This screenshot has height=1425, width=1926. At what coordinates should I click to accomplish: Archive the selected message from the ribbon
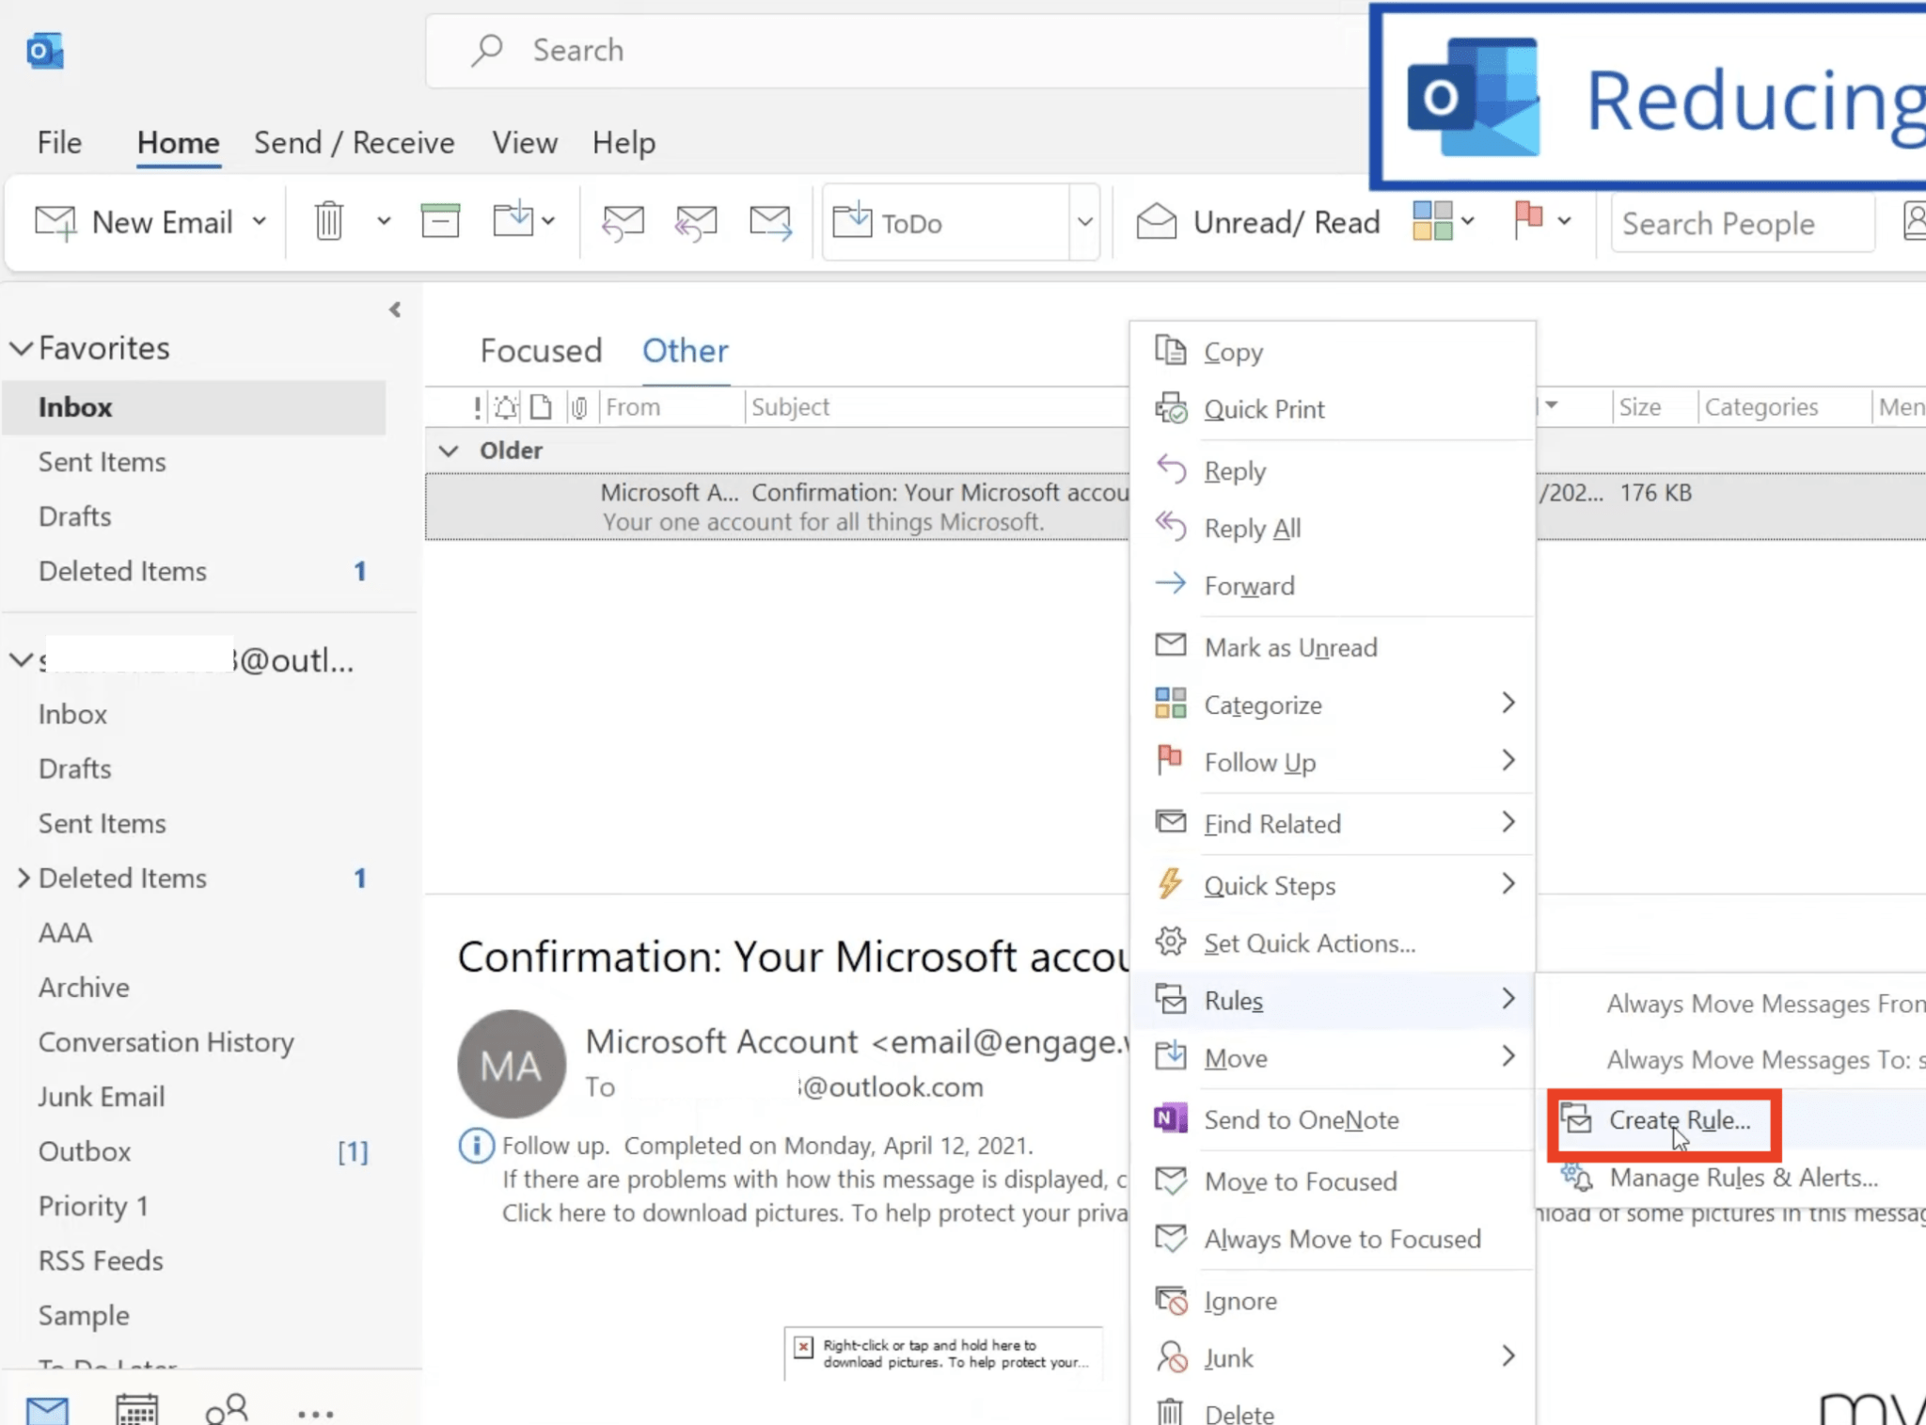point(440,219)
